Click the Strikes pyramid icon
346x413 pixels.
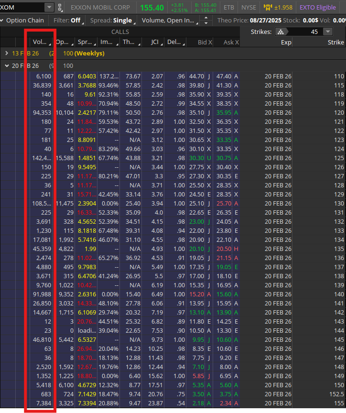coord(281,32)
